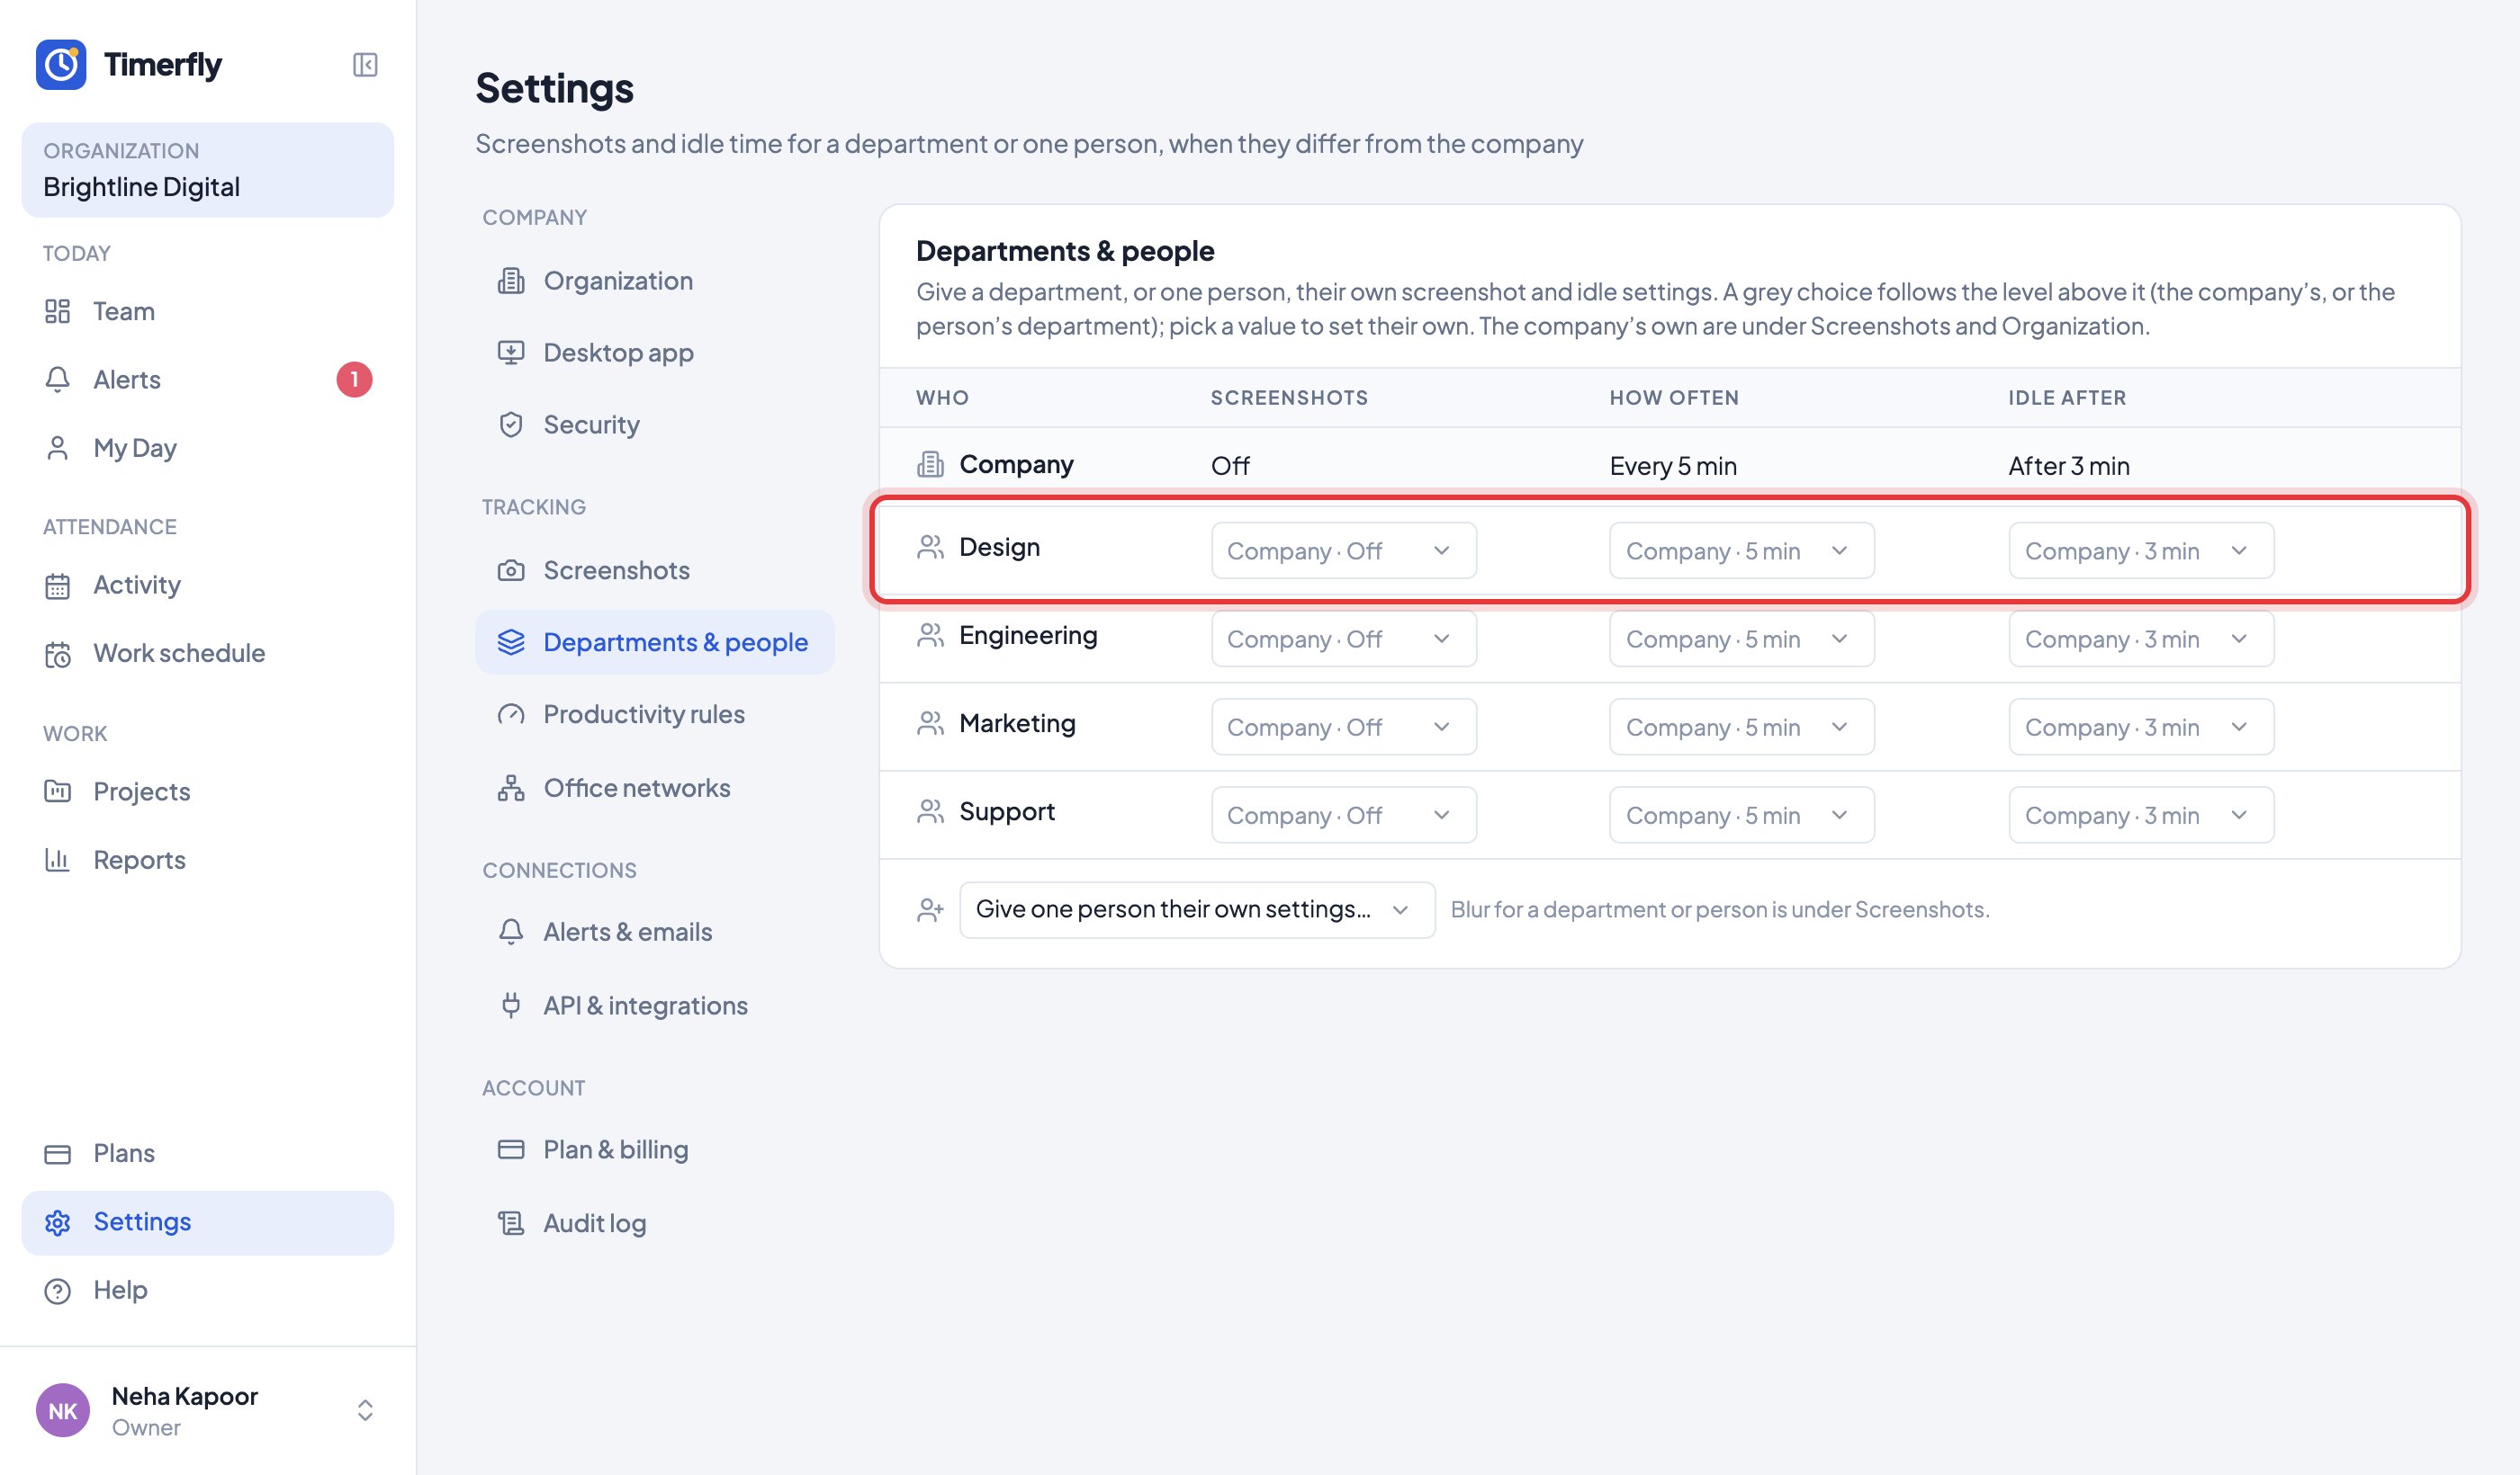Image resolution: width=2520 pixels, height=1475 pixels.
Task: Click the Activity calendar icon
Action: click(x=57, y=585)
